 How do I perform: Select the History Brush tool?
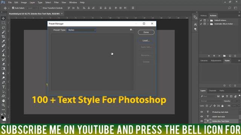click(3, 60)
